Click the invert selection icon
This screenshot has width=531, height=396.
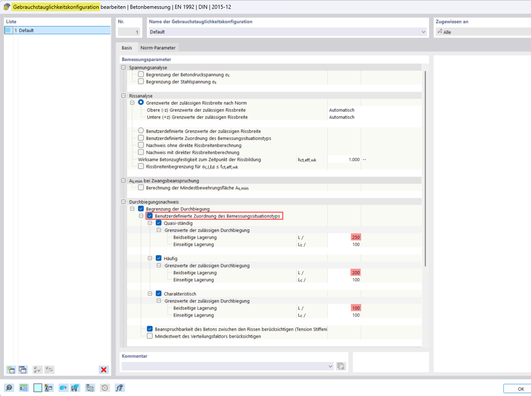tap(49, 369)
